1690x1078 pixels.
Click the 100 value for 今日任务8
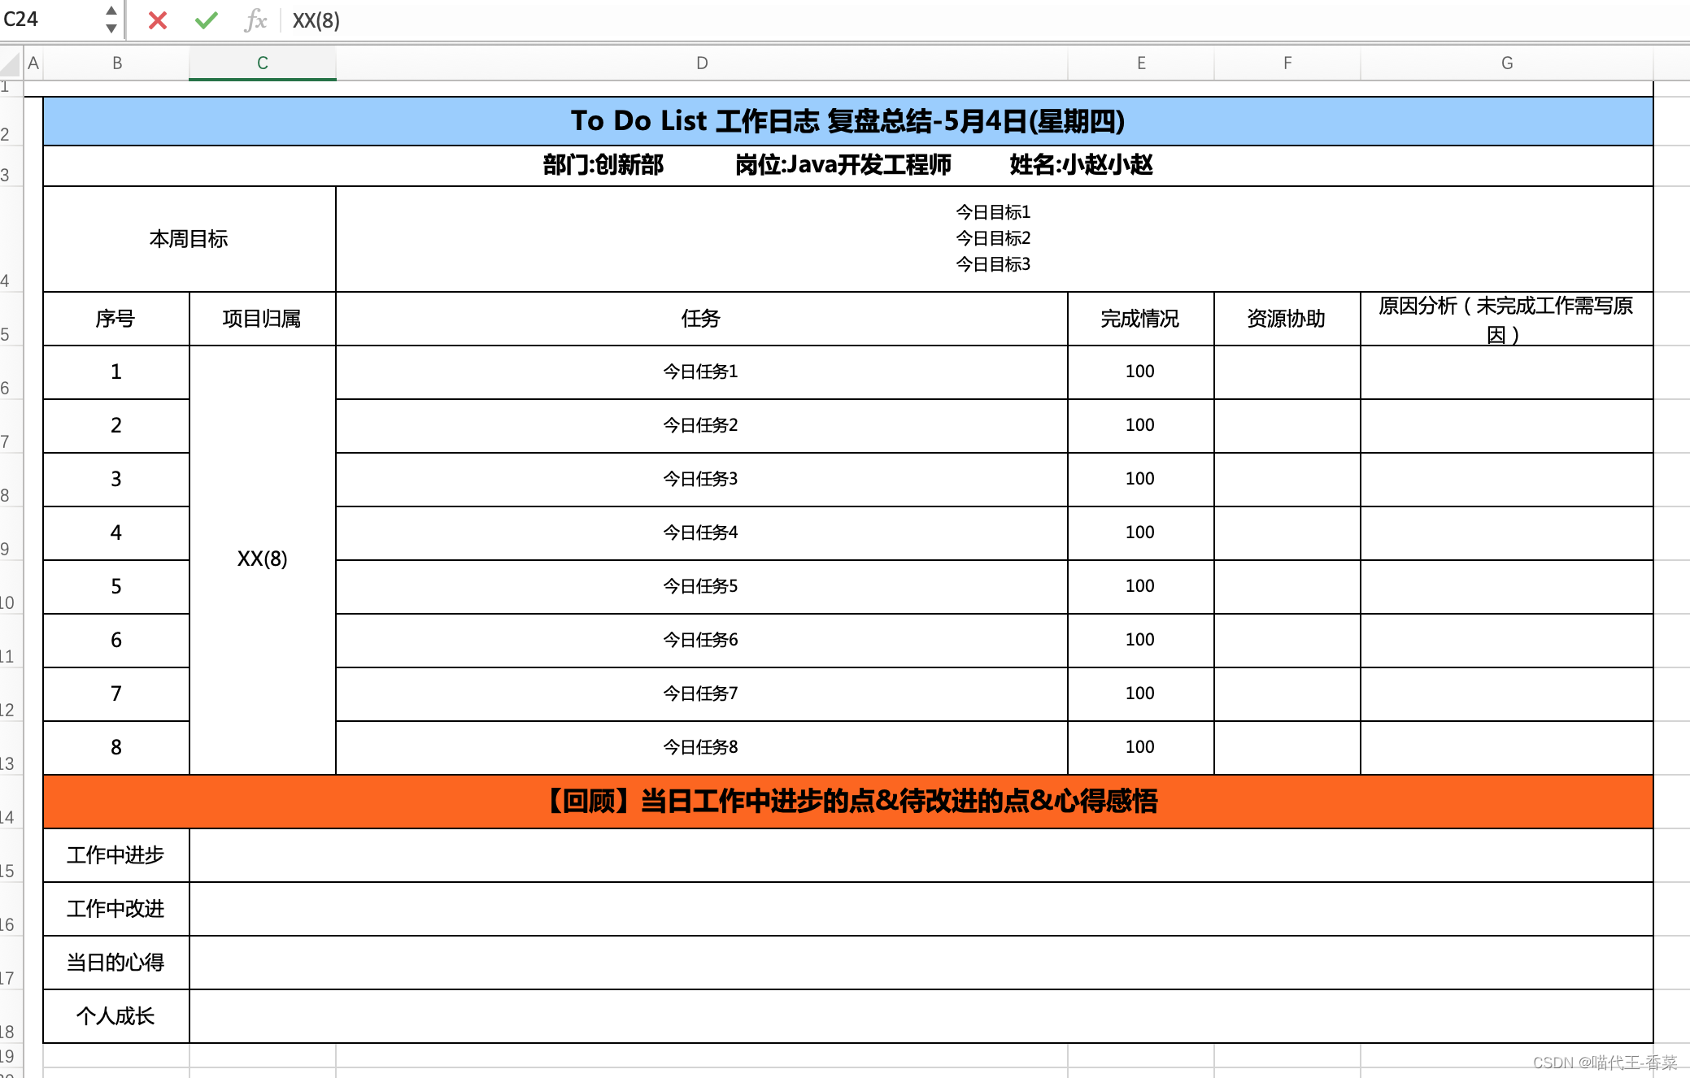click(x=1141, y=748)
